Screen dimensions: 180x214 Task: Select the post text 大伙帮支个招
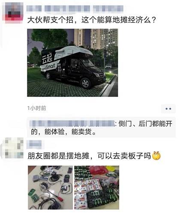[x=50, y=20]
